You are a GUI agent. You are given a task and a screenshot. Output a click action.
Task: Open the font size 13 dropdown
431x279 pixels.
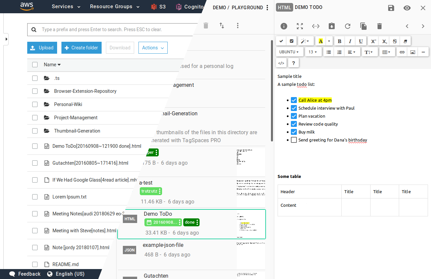(x=313, y=52)
